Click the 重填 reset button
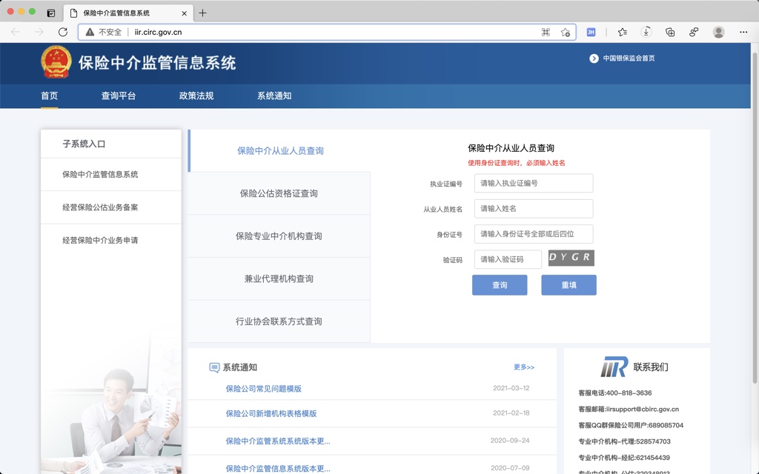 tap(569, 285)
